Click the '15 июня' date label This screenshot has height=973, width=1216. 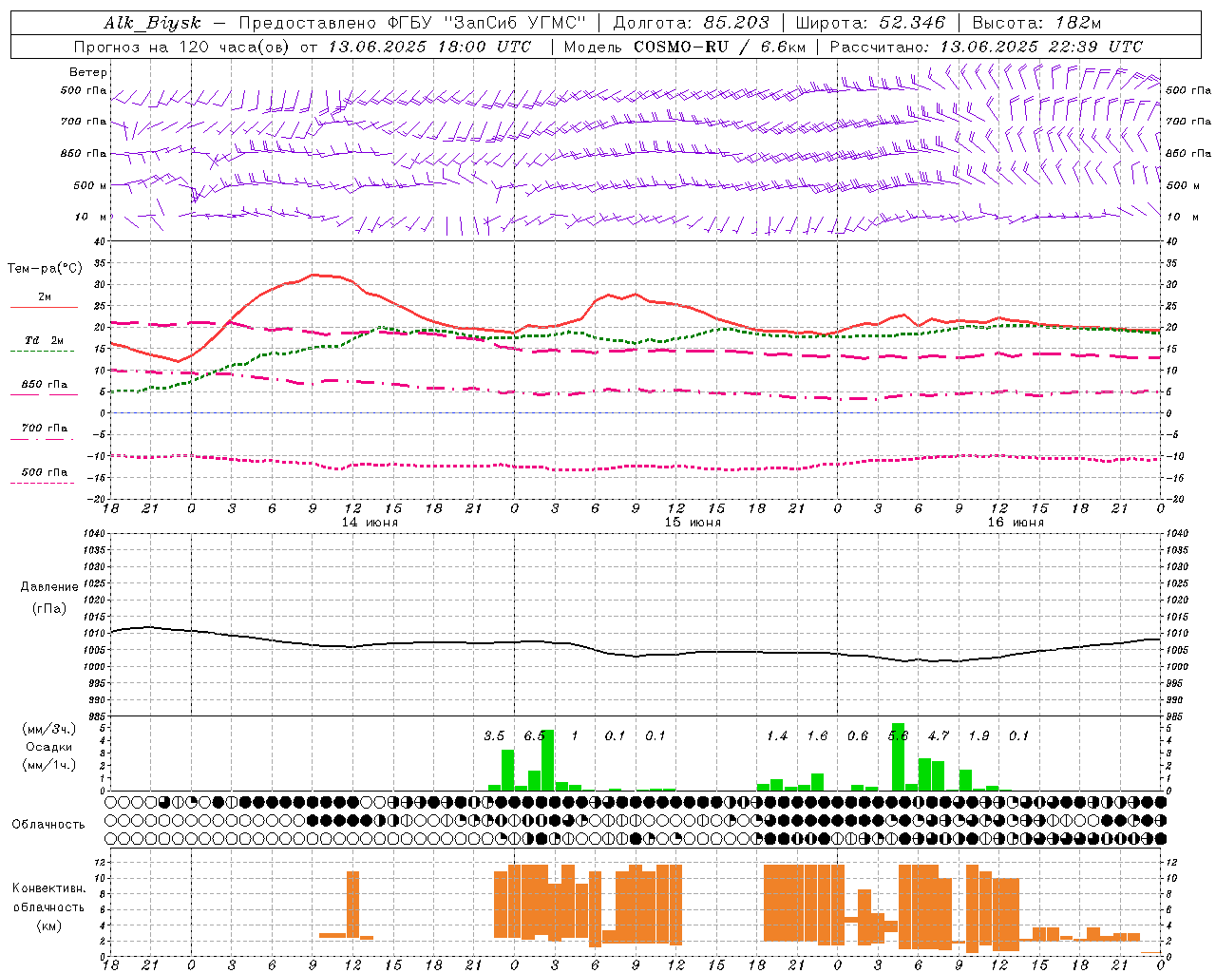click(693, 523)
